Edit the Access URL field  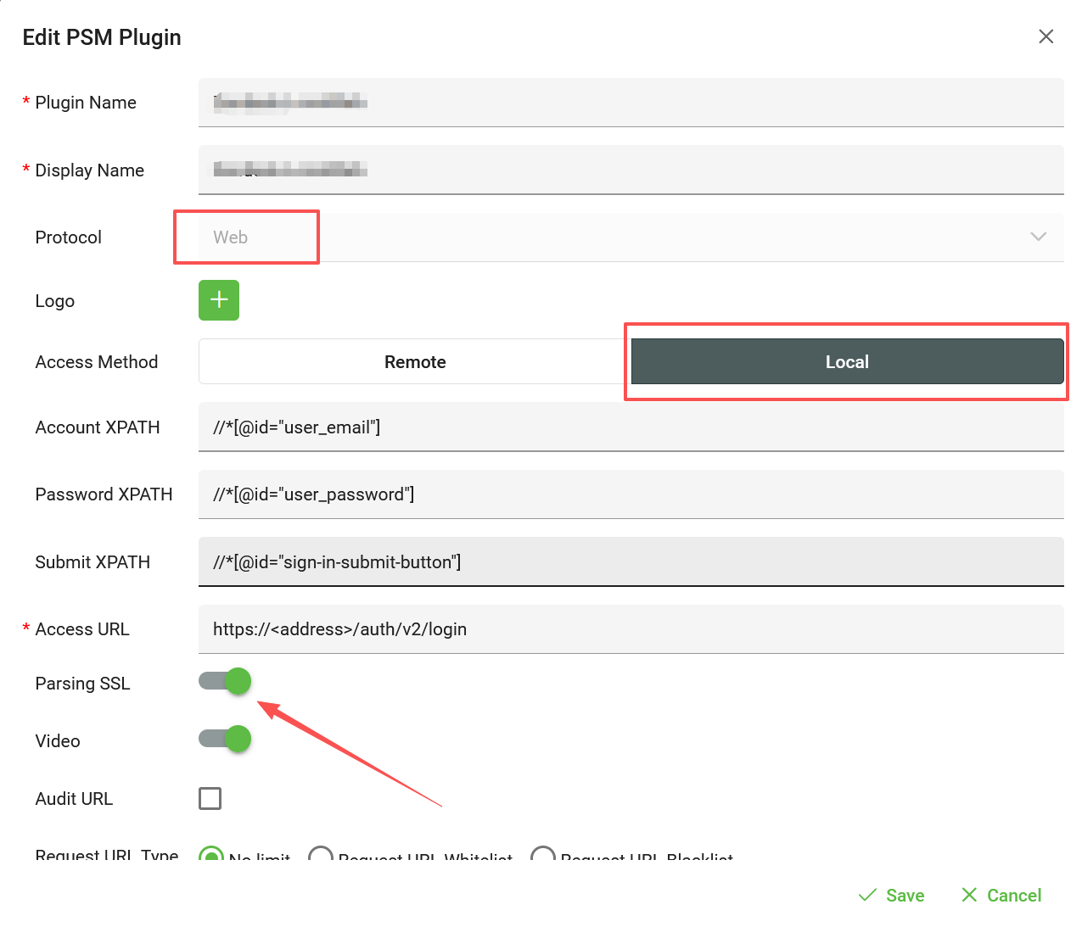(x=631, y=629)
